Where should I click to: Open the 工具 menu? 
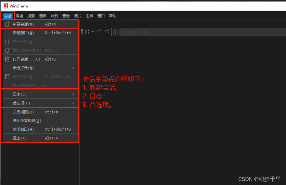click(x=90, y=16)
